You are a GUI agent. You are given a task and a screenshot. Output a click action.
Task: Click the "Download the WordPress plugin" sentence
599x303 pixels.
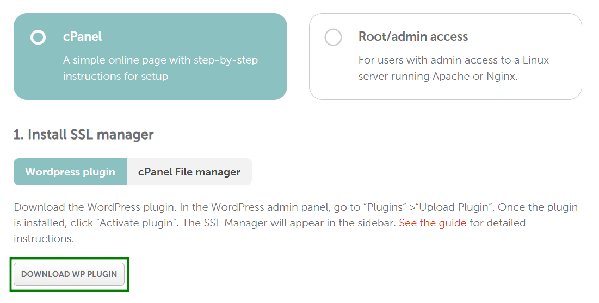coord(91,207)
